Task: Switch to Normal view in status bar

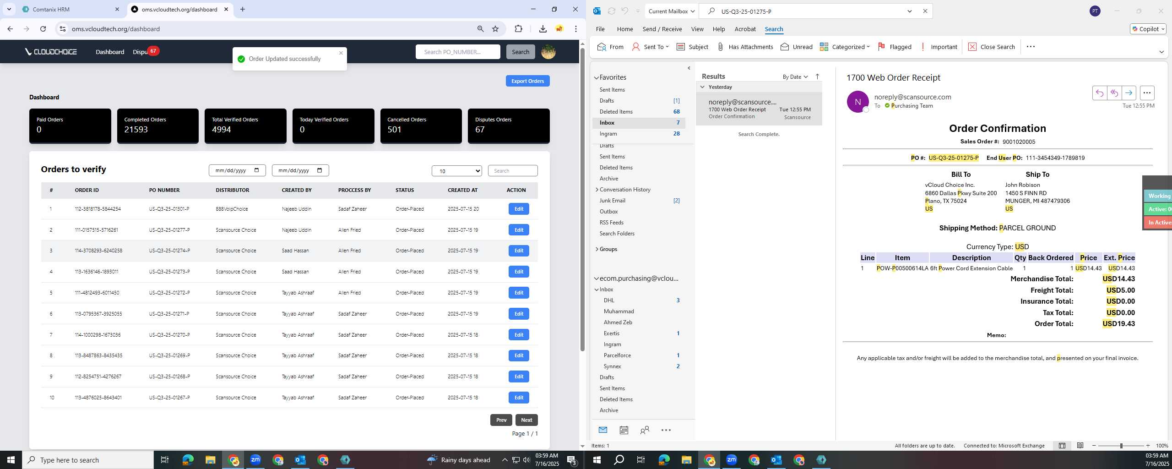Action: click(x=1062, y=446)
